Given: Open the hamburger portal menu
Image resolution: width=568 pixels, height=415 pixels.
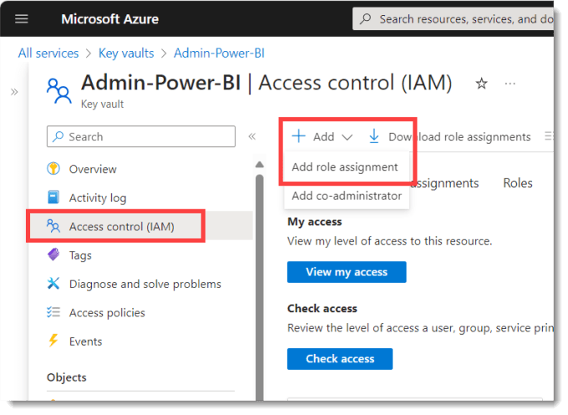Looking at the screenshot, I should coord(22,19).
